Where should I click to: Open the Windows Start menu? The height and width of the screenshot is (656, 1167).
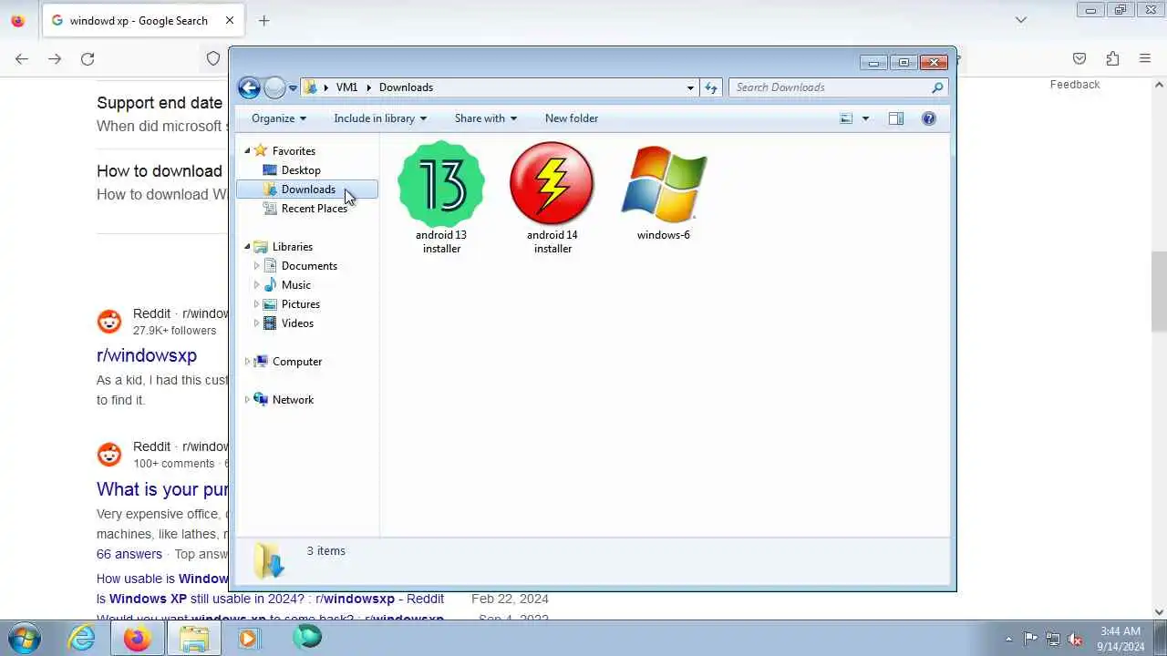25,638
